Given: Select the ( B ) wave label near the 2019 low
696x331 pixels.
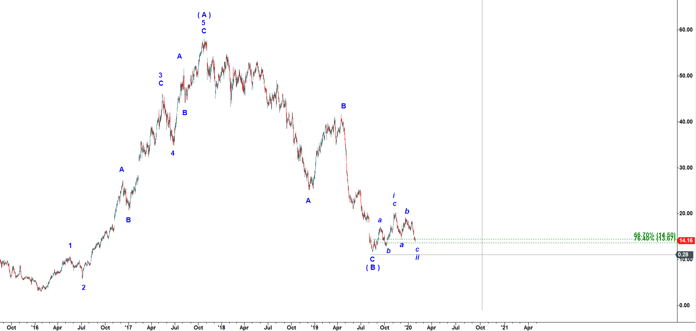Looking at the screenshot, I should (373, 268).
